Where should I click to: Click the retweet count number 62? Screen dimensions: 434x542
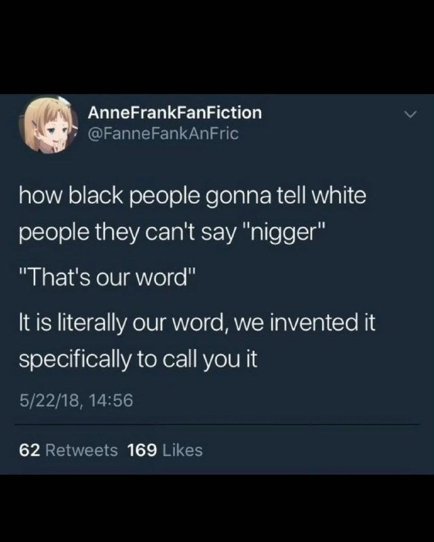(x=30, y=450)
